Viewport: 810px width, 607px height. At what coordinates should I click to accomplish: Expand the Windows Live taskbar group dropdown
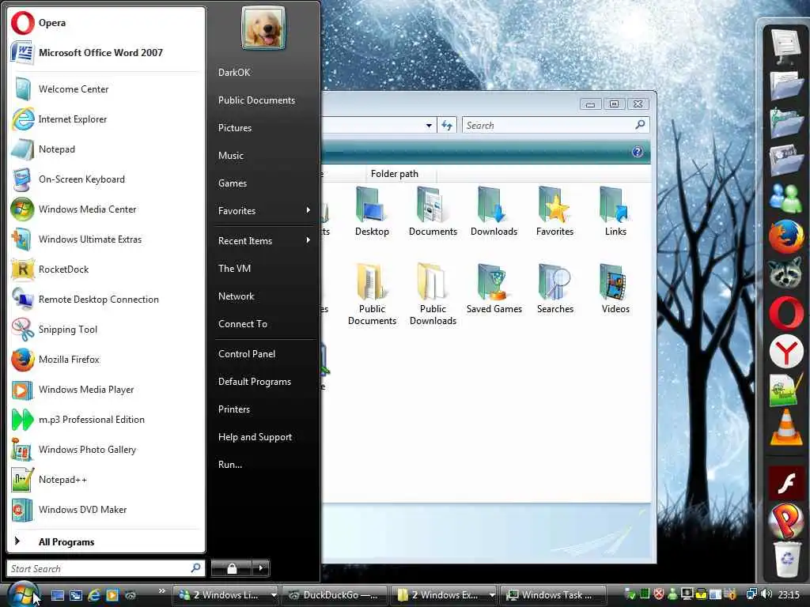(x=273, y=595)
